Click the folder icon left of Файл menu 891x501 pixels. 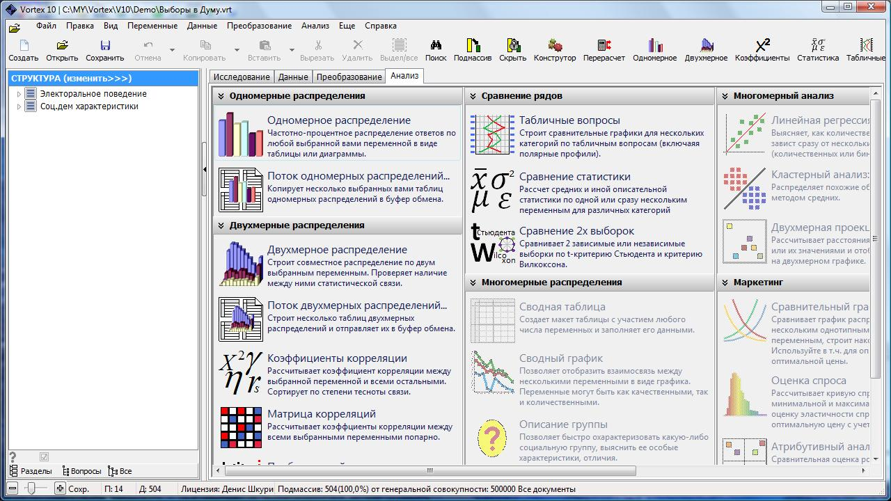point(15,28)
